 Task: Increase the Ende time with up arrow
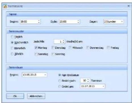click(78, 21)
